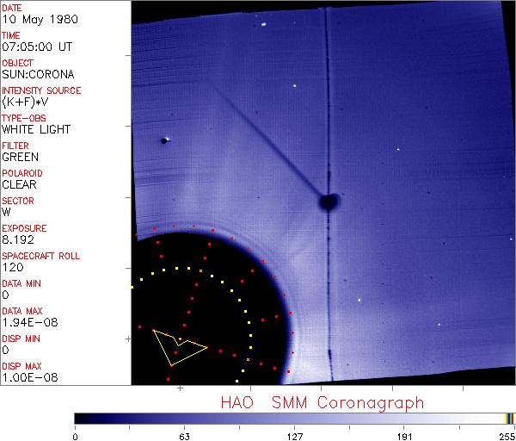Click the HAO SMM Coronagraph title
This screenshot has width=516, height=441.
coord(322,403)
